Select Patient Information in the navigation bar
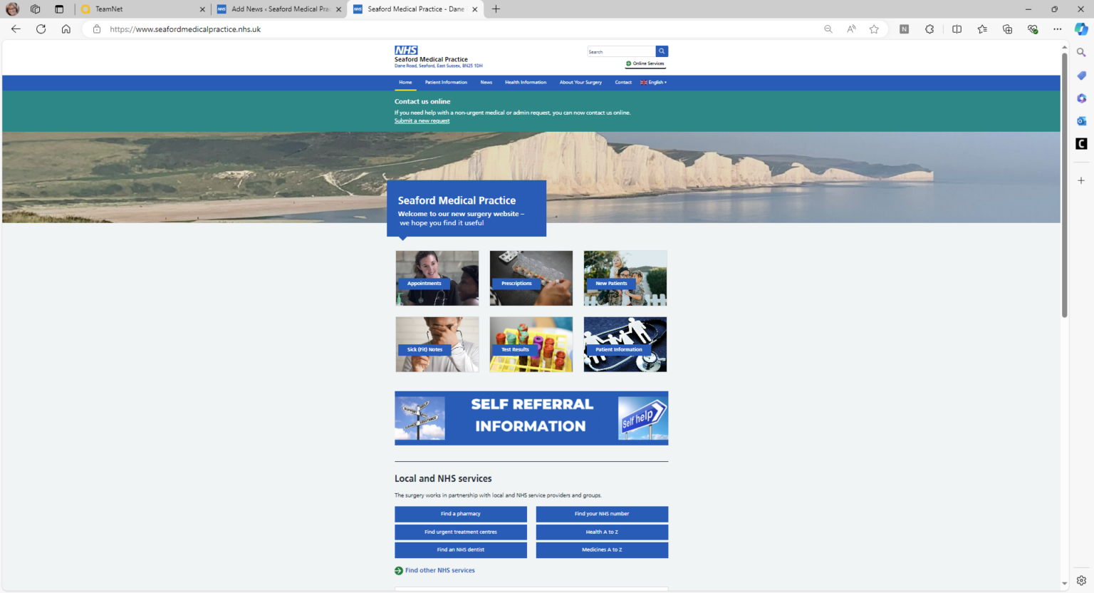The image size is (1094, 593). pyautogui.click(x=446, y=82)
